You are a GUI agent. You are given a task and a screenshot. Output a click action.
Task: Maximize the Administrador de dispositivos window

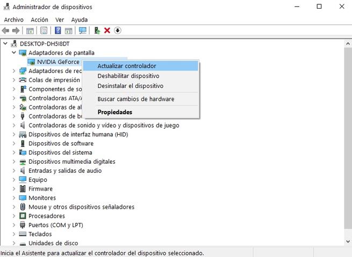tap(319, 7)
